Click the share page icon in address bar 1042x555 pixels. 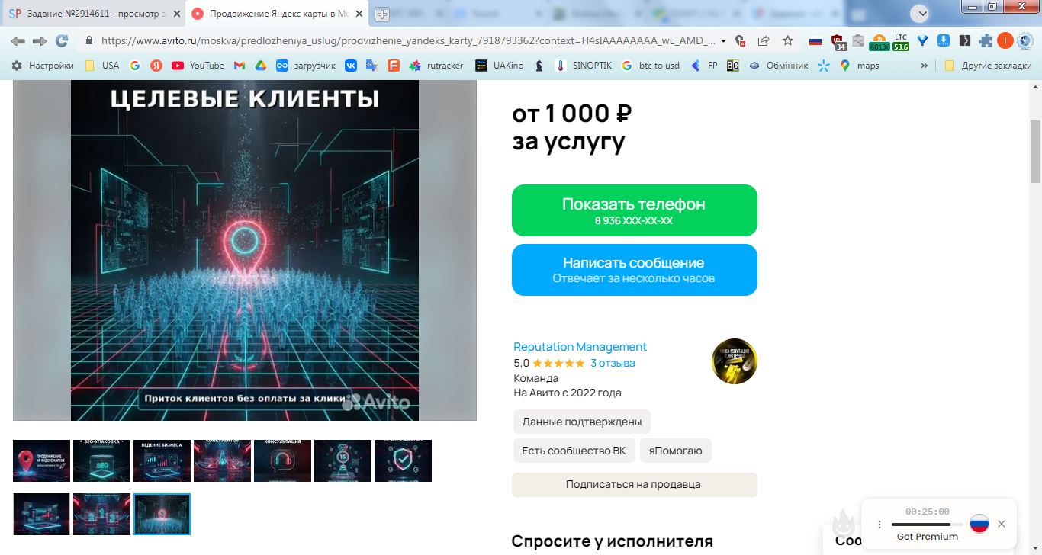tap(764, 41)
